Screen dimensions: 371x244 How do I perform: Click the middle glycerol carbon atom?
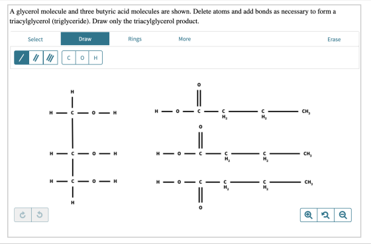[73, 154]
